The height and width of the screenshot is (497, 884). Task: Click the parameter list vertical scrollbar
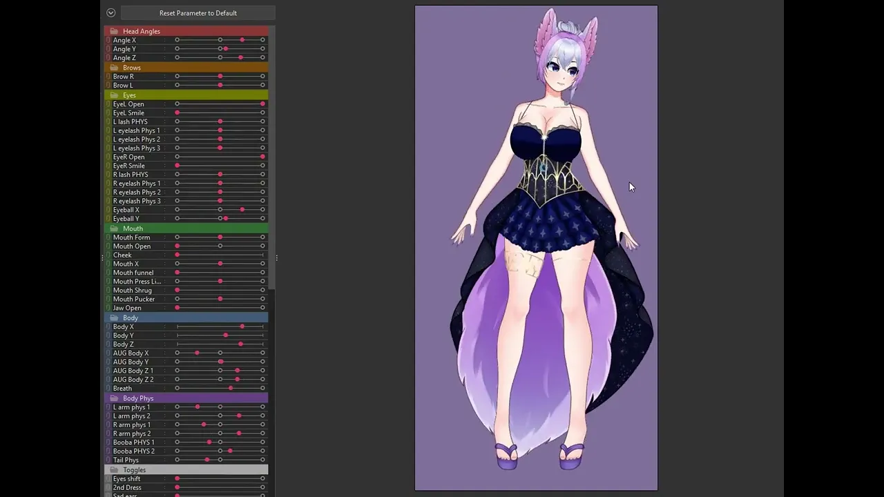point(271,159)
